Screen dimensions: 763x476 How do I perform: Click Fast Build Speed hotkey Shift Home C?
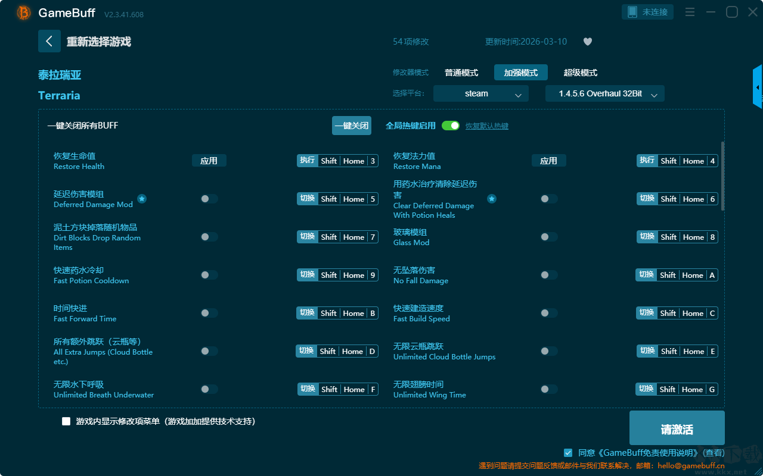(677, 313)
